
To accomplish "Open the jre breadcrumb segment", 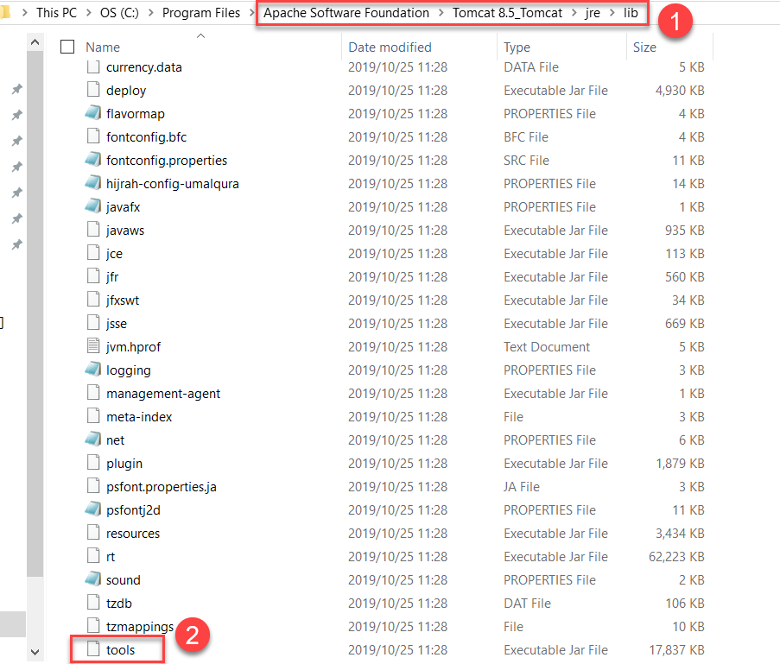I will 593,12.
